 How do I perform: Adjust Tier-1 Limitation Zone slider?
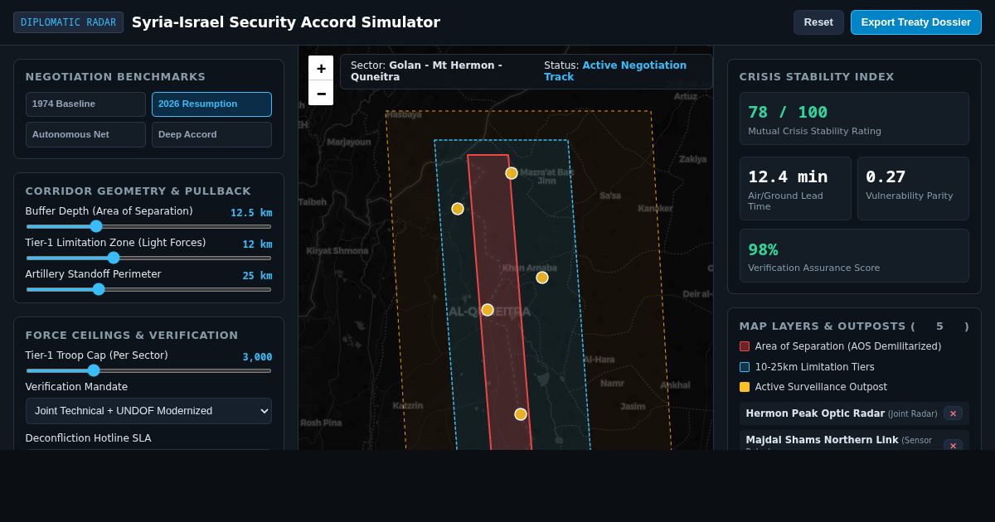148,258
